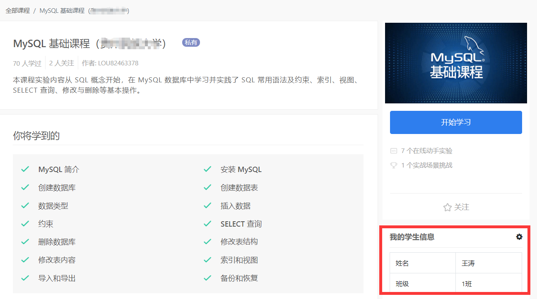537x299 pixels.
Task: Click checkmark icon beside 安装 MySQL
Action: click(x=207, y=169)
